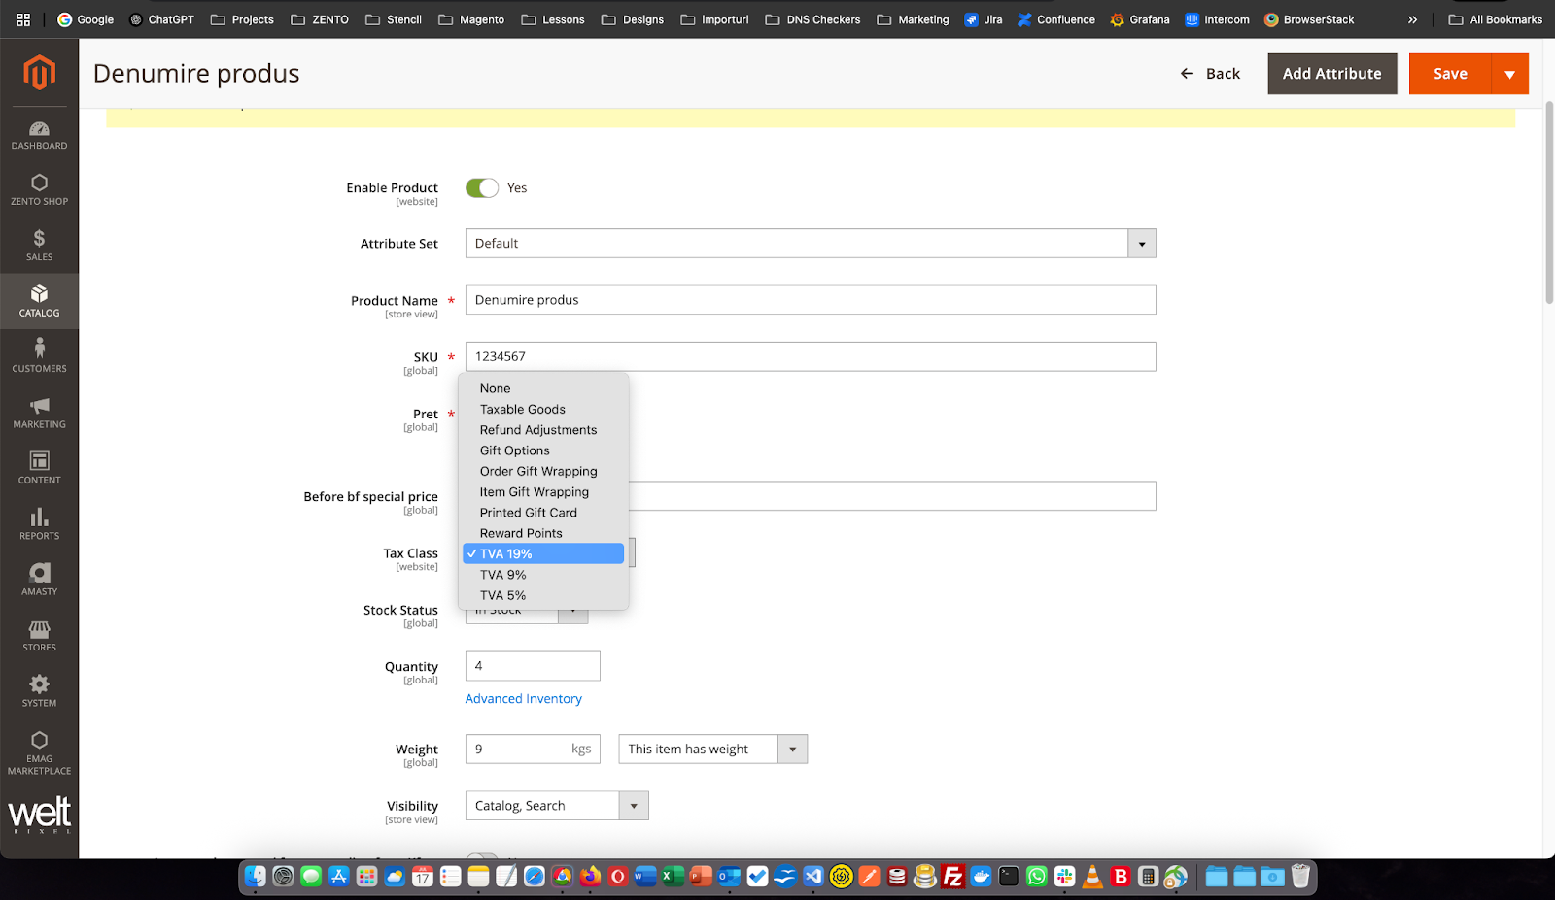Open the Sales sidebar menu

tap(39, 246)
